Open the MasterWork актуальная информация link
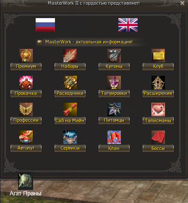 point(89,42)
